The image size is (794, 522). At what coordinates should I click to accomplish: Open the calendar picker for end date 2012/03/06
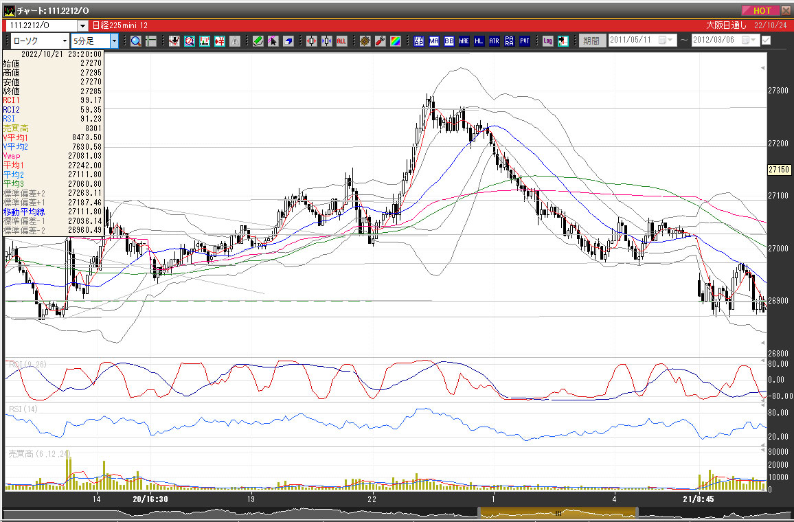(x=749, y=41)
